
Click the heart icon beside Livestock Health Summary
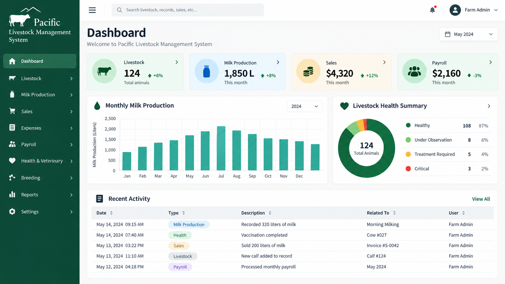[344, 106]
